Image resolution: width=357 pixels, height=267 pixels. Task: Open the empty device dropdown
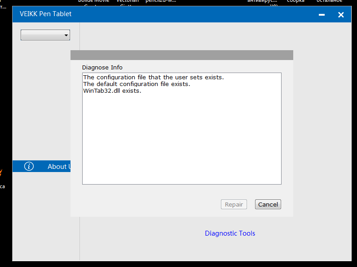click(45, 35)
